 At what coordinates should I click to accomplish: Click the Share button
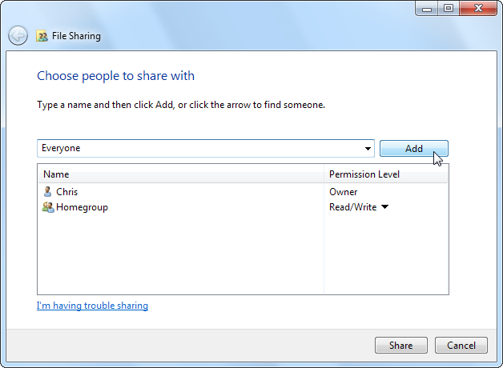coord(401,346)
